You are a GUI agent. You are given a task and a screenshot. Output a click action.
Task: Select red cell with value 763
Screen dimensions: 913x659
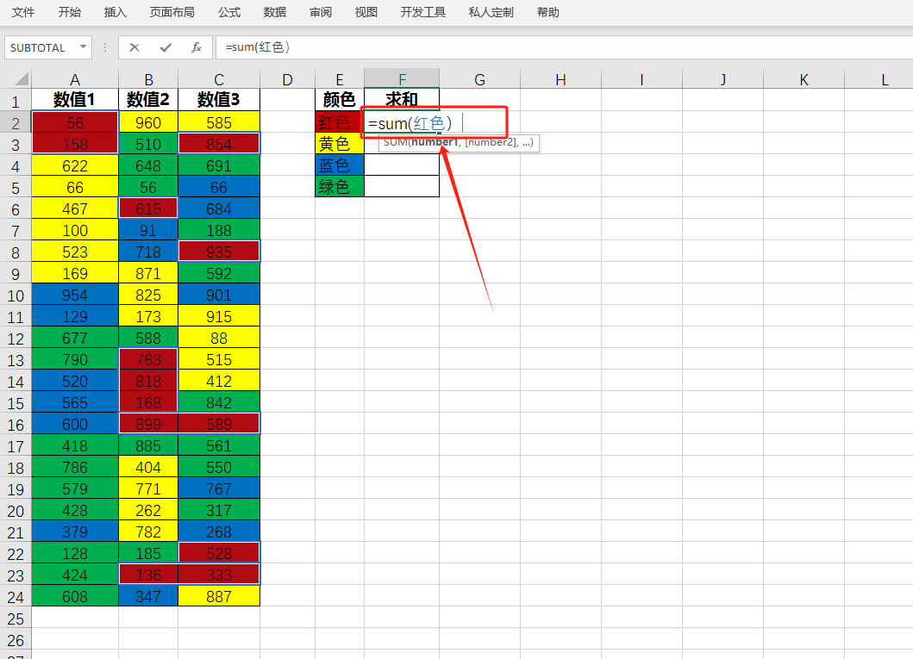click(x=148, y=359)
